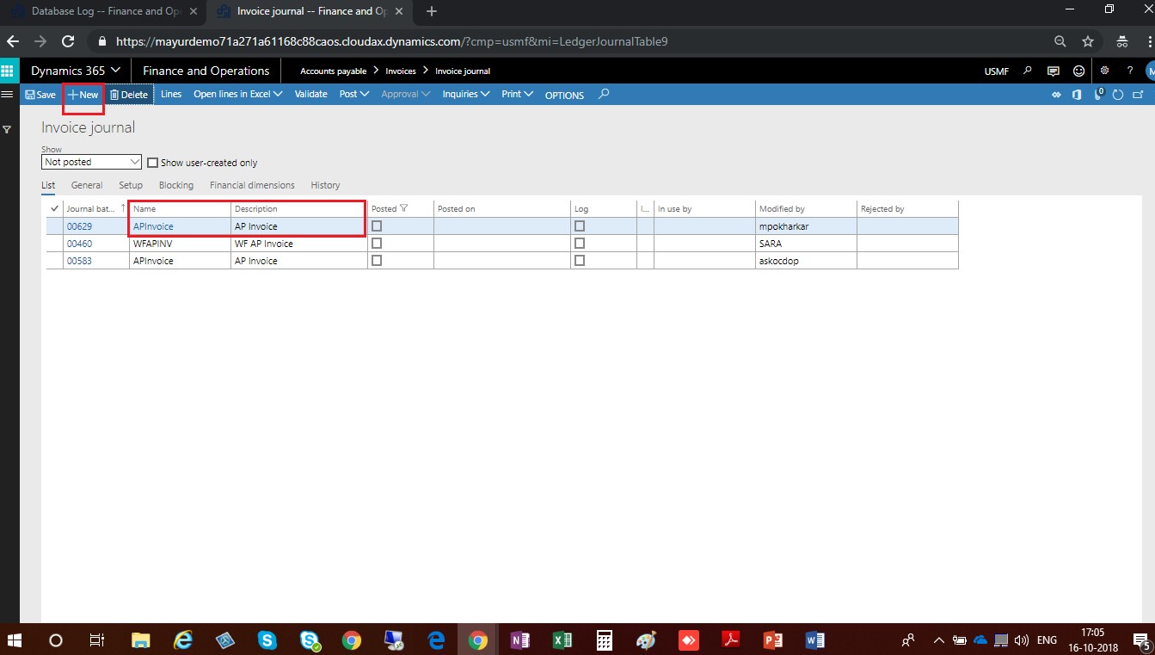Image resolution: width=1155 pixels, height=655 pixels.
Task: Launch Excel from the Windows taskbar
Action: pos(562,640)
